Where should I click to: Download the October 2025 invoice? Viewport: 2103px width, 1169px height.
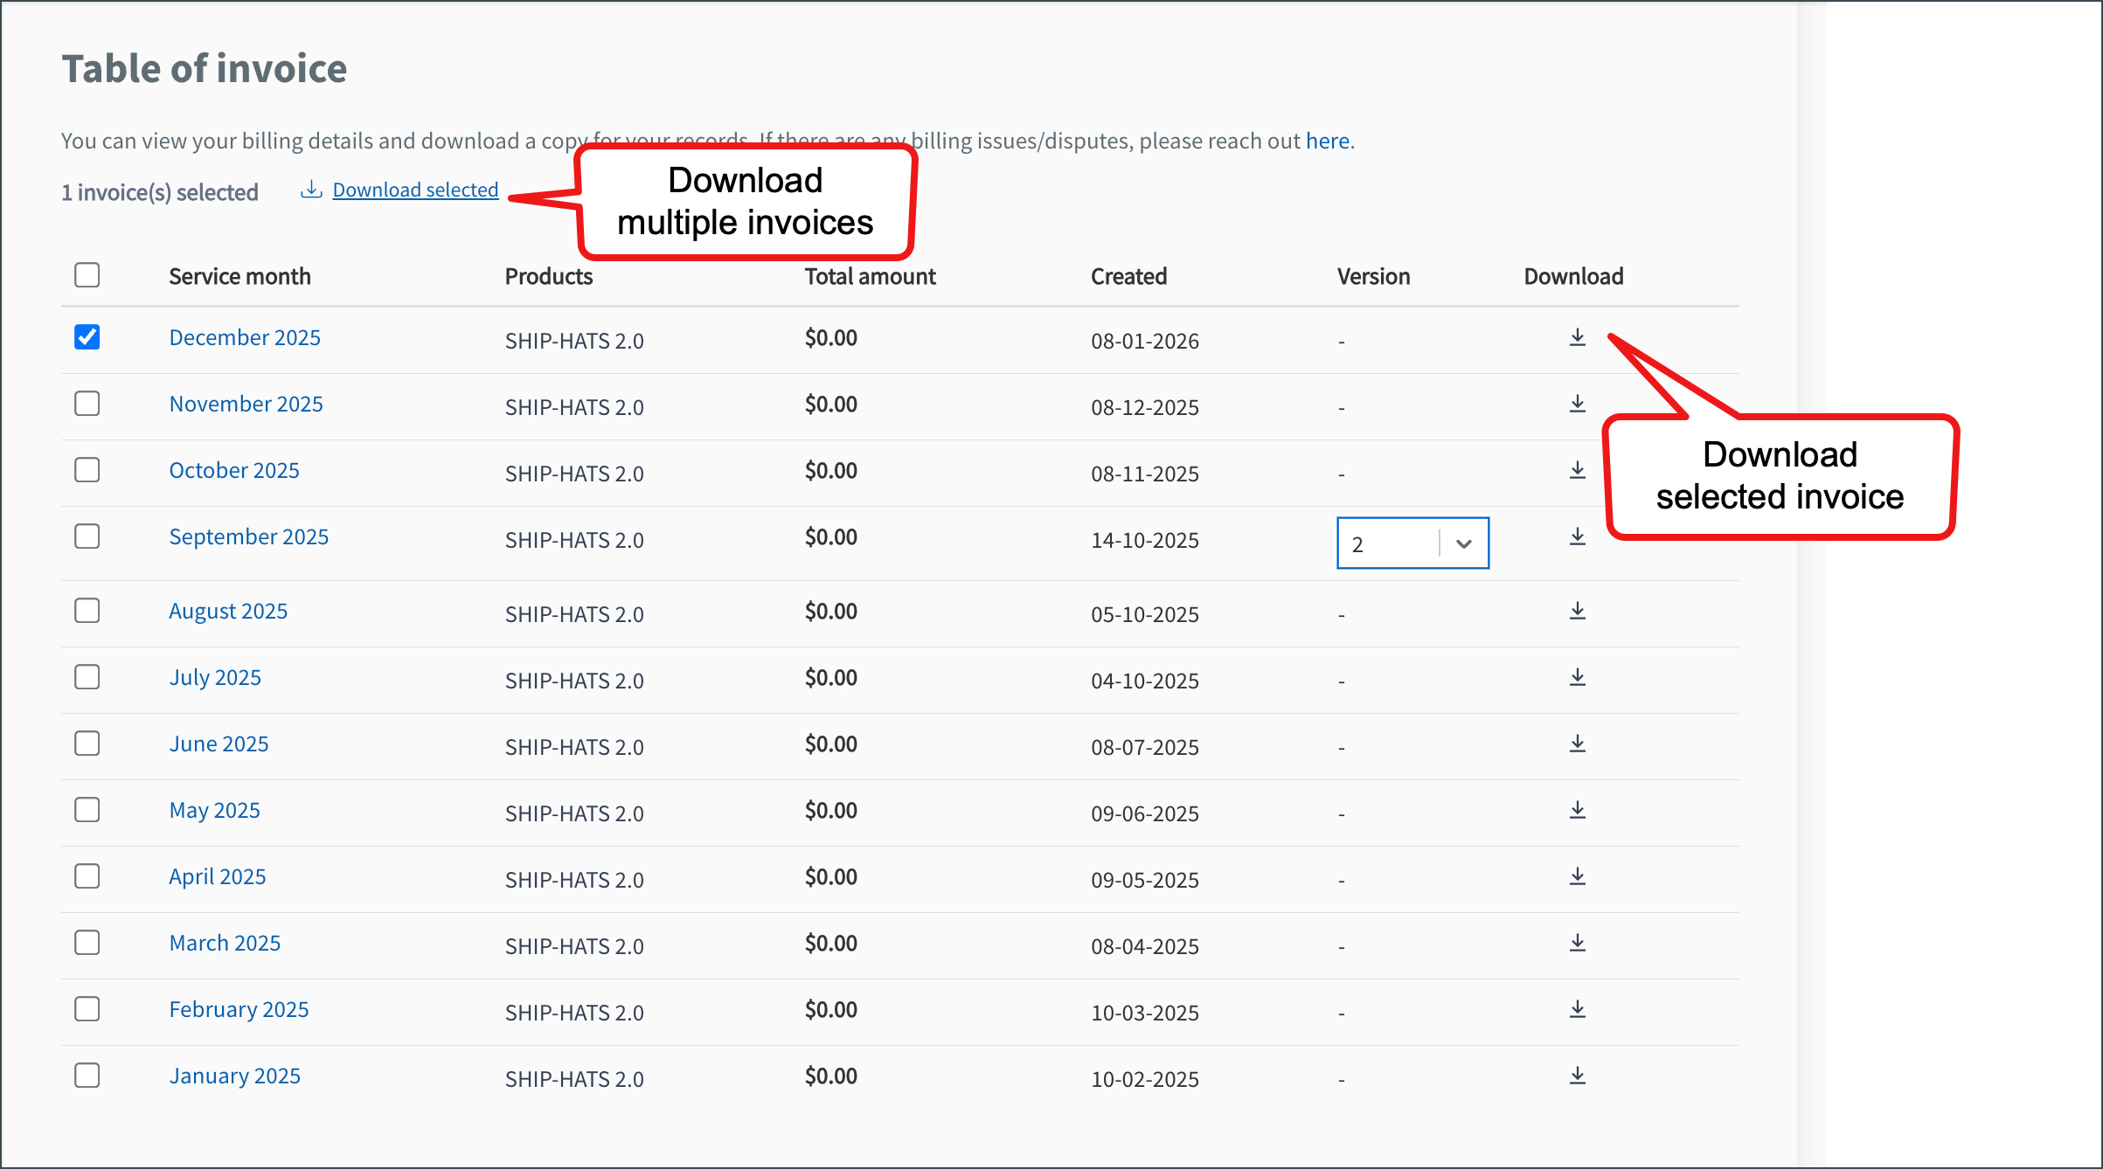coord(1577,470)
